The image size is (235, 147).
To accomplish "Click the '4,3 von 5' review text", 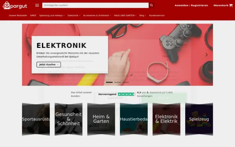I will click(x=143, y=93).
